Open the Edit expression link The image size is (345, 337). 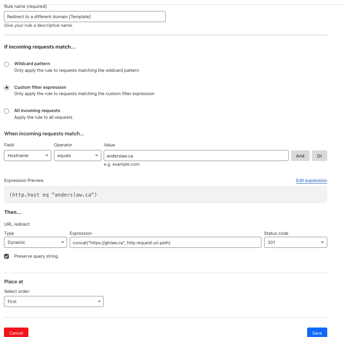pos(311,180)
